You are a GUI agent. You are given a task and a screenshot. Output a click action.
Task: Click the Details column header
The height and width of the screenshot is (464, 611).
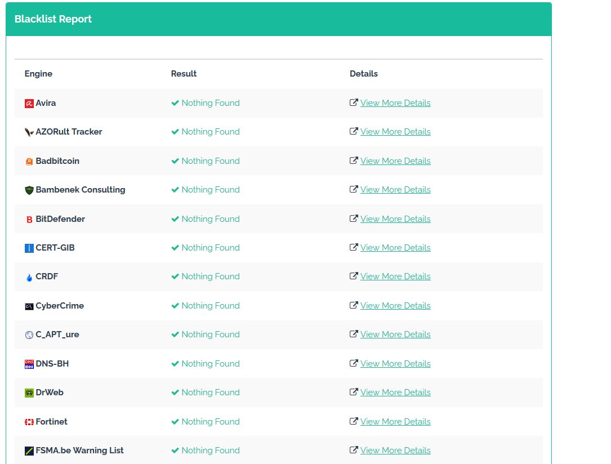(364, 74)
